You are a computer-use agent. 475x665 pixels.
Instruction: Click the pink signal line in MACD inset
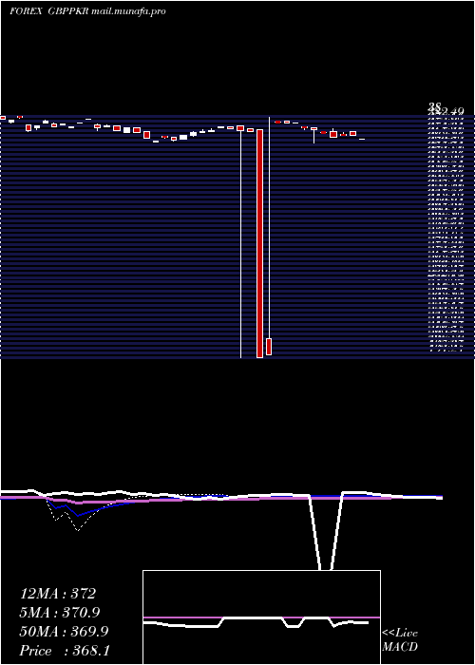(261, 617)
